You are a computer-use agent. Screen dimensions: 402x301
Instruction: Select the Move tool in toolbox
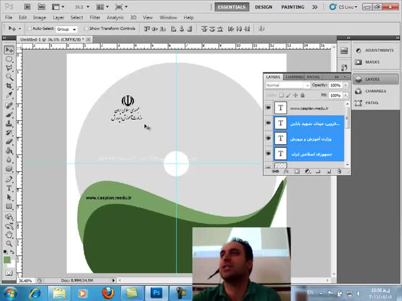click(9, 50)
